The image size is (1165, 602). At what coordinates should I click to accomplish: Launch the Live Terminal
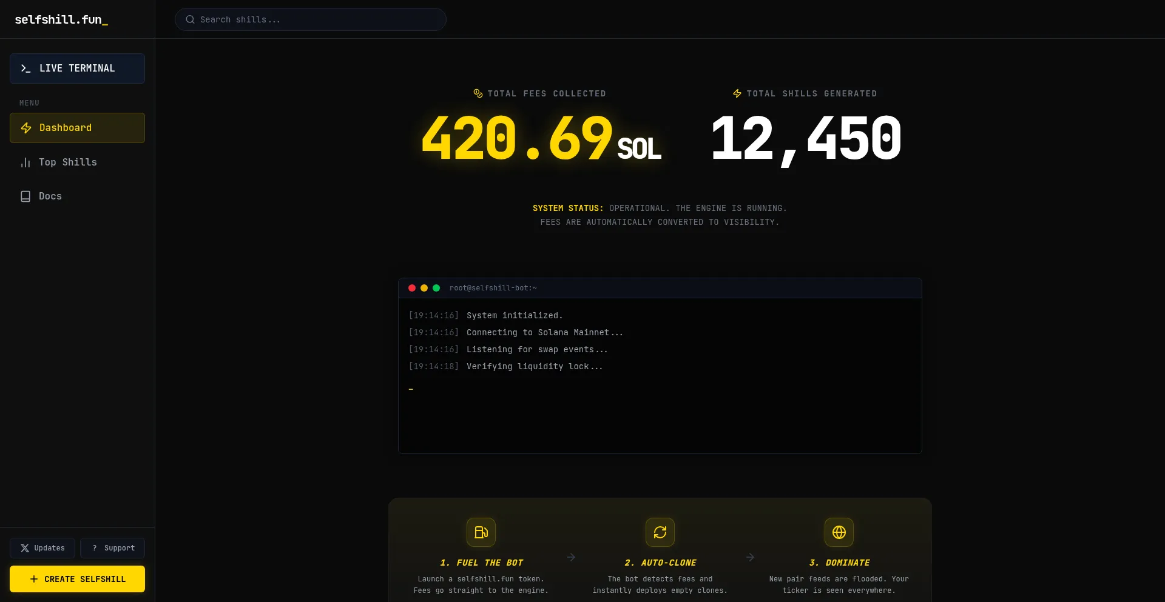[x=77, y=69]
